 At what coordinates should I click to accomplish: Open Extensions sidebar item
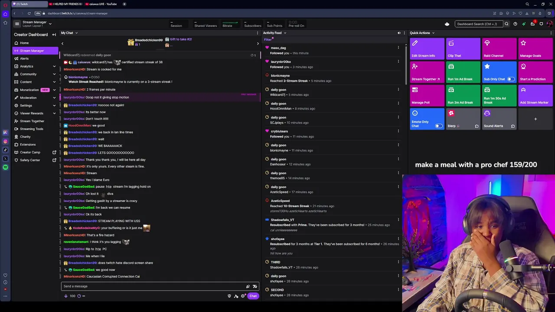coord(35,144)
